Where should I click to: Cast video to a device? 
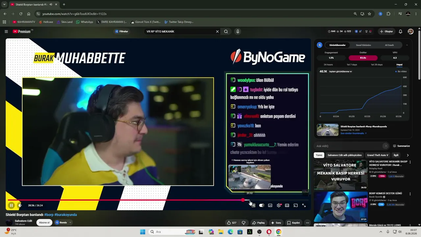[x=295, y=205]
